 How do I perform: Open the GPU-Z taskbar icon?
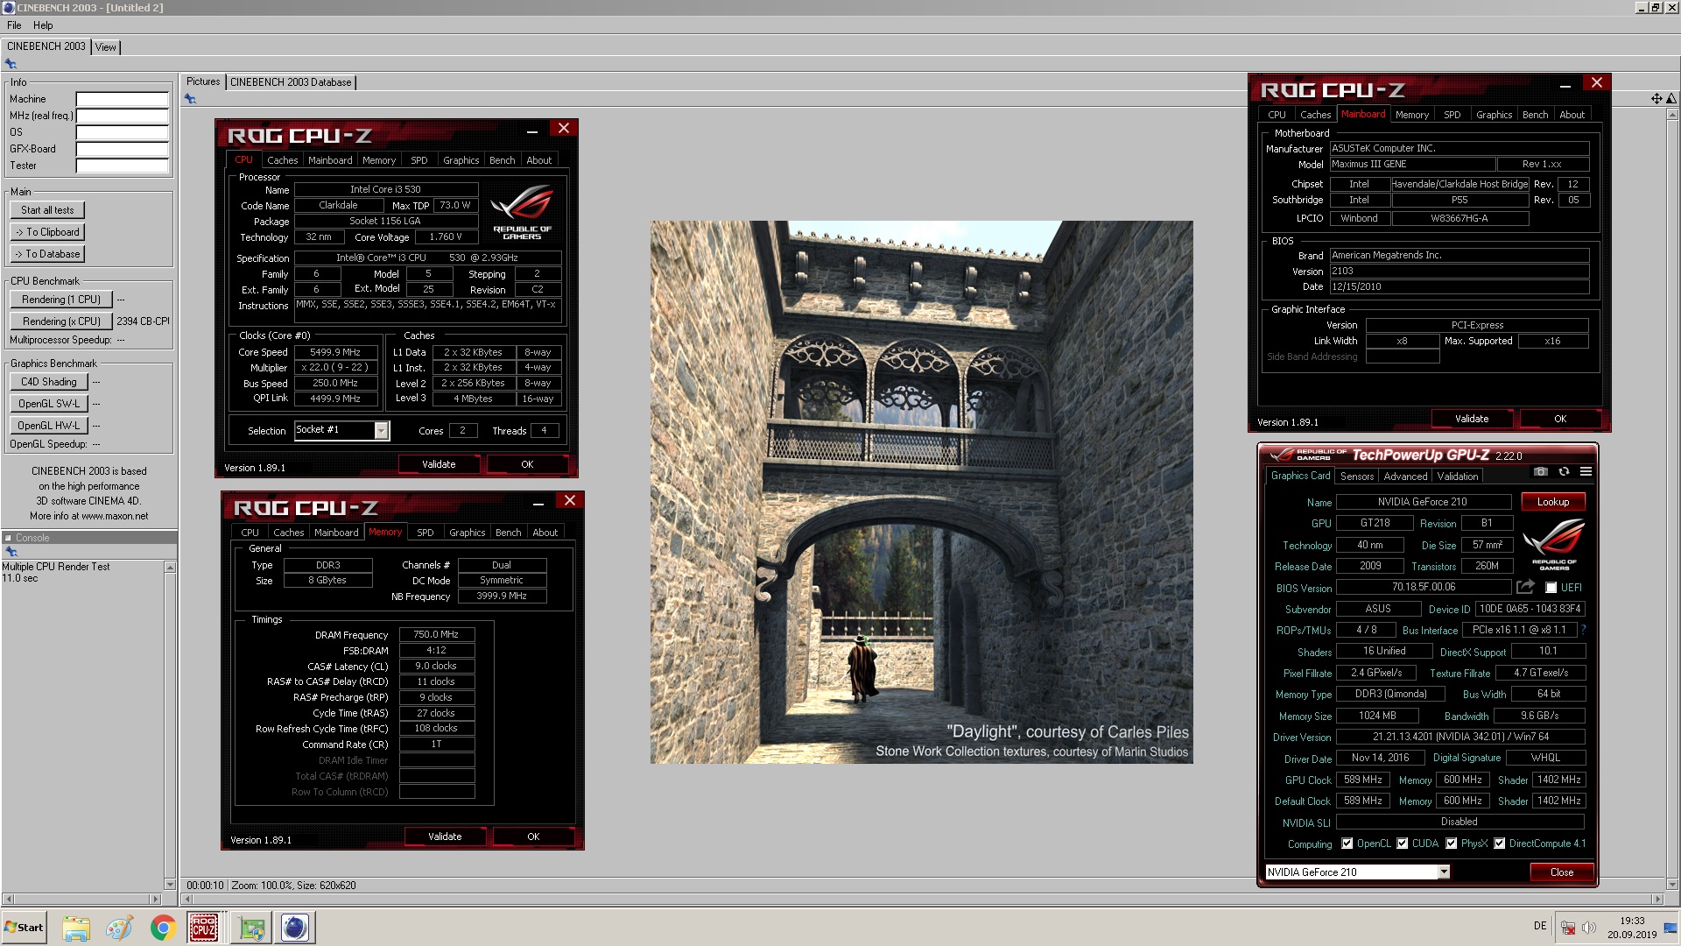252,928
